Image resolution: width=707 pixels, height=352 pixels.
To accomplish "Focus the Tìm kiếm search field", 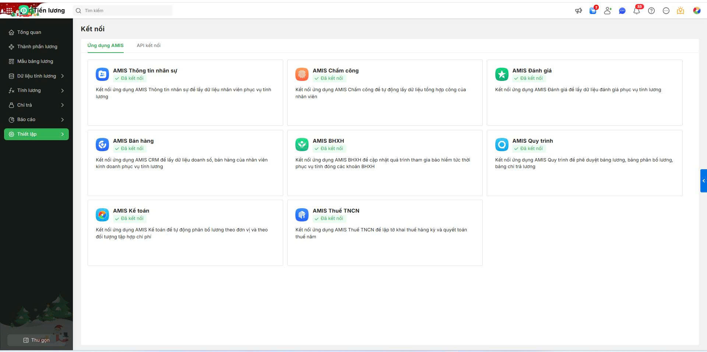I will click(x=123, y=11).
